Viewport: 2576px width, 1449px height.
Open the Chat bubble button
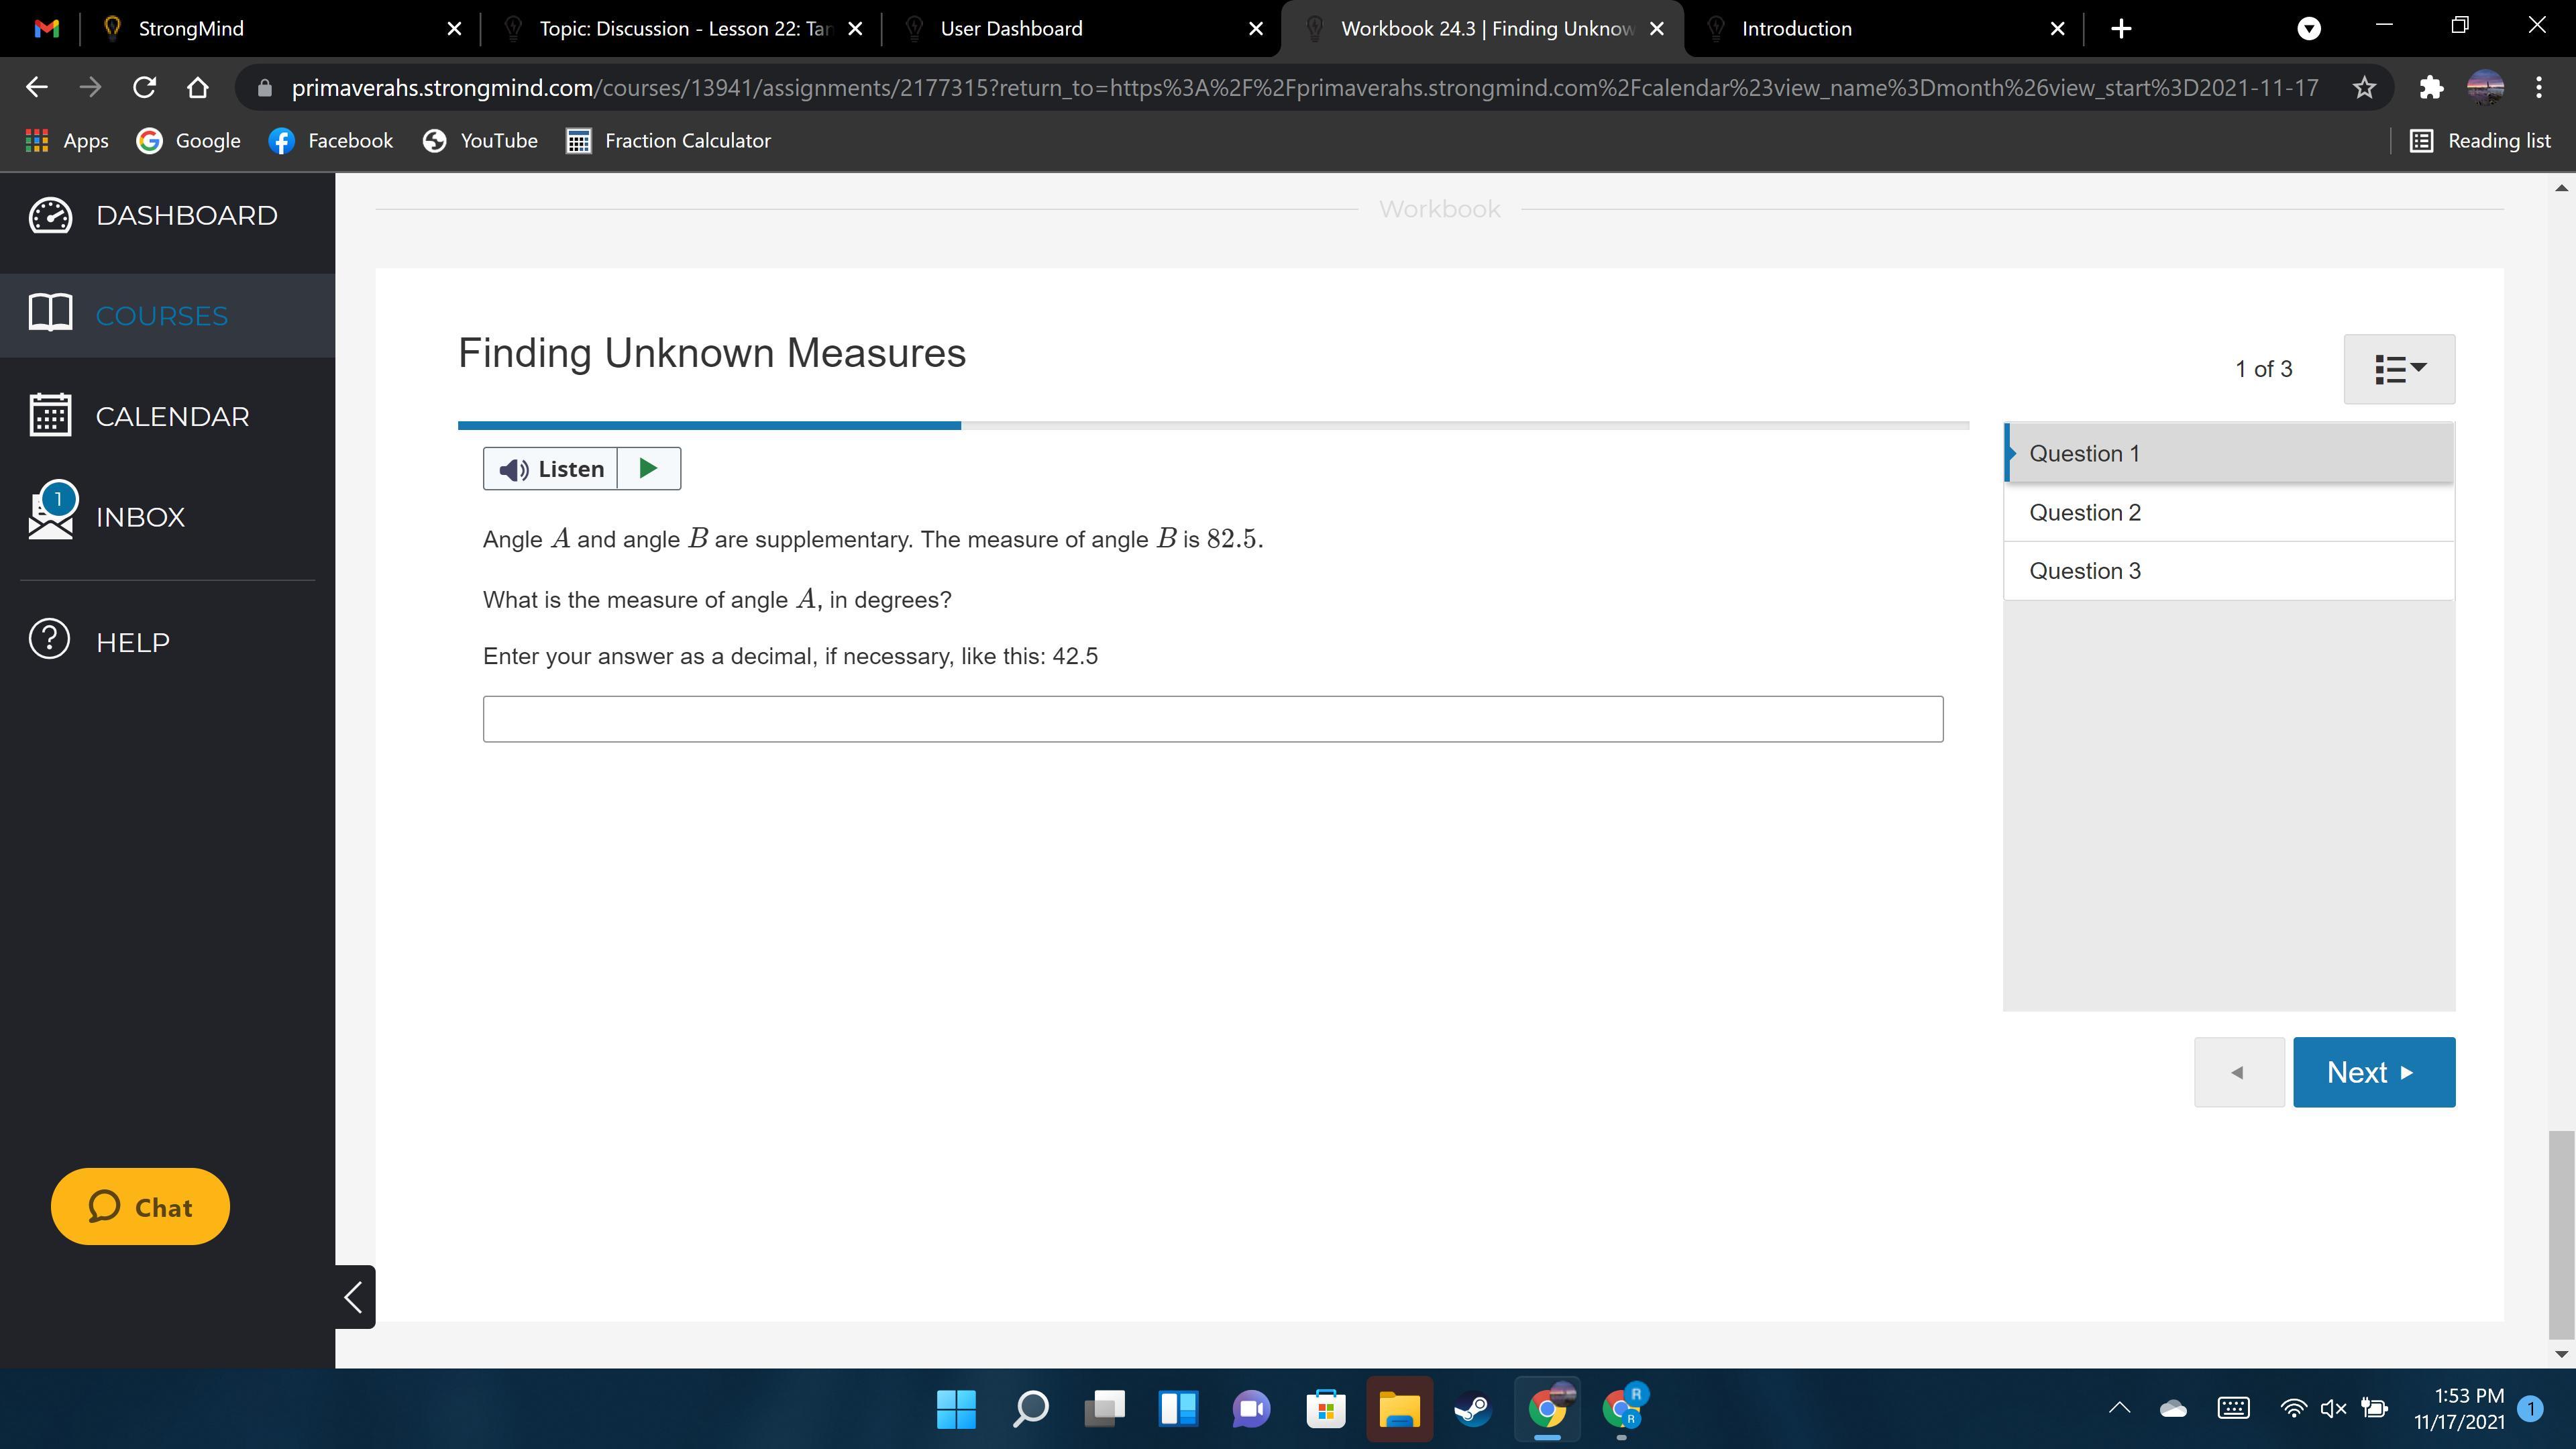click(x=140, y=1206)
